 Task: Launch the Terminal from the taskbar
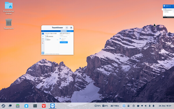click(35, 106)
